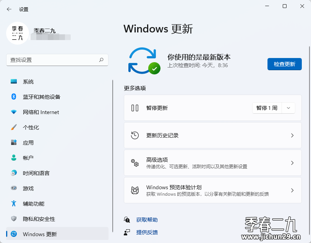The height and width of the screenshot is (243, 311).
Task: Click the 提供反馈 person icon
Action: [x=127, y=232]
